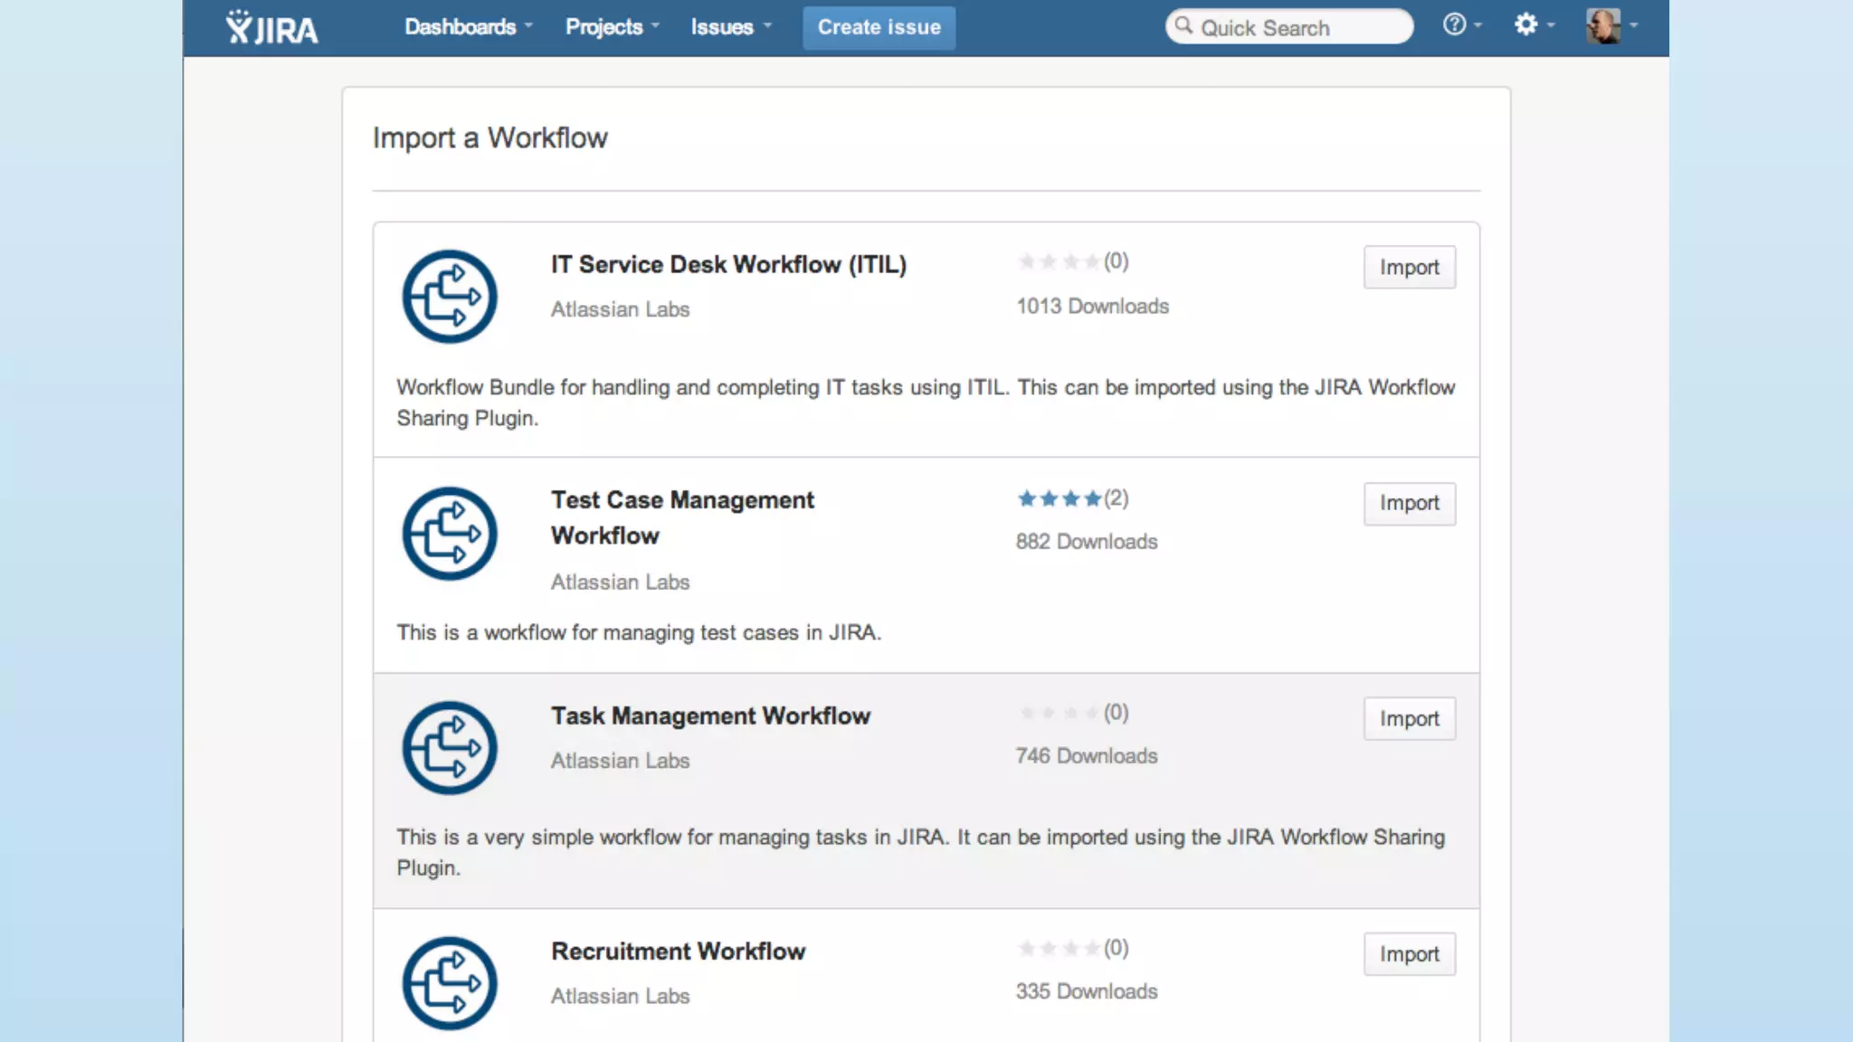Screen dimensions: 1853x1042
Task: Click the IT Service Desk workflow icon
Action: coord(450,297)
